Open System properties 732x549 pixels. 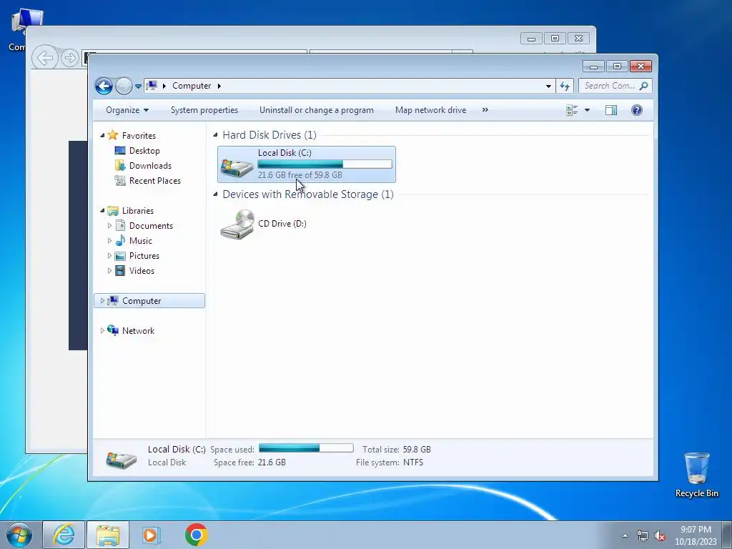coord(204,110)
